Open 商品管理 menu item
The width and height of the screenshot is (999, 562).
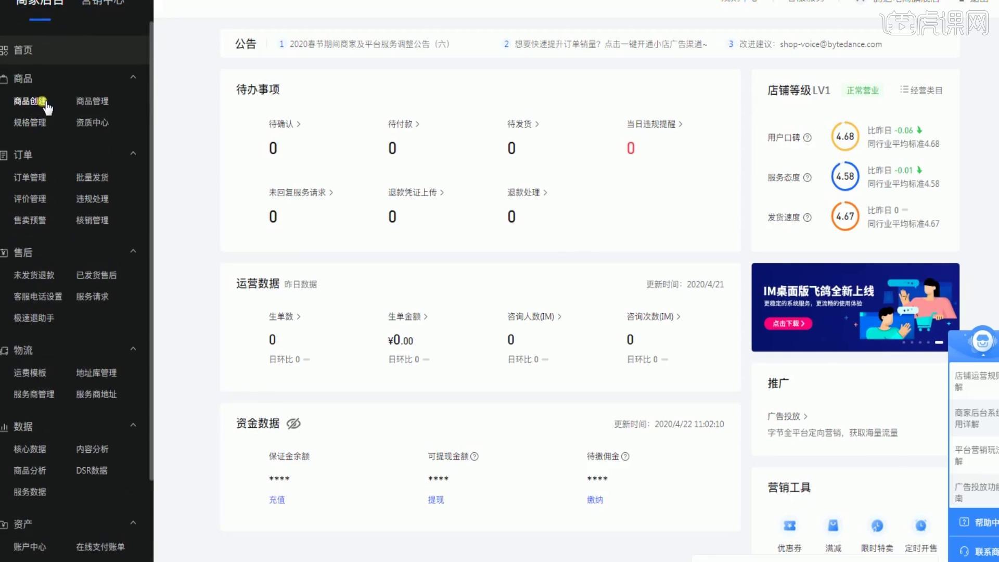coord(92,101)
